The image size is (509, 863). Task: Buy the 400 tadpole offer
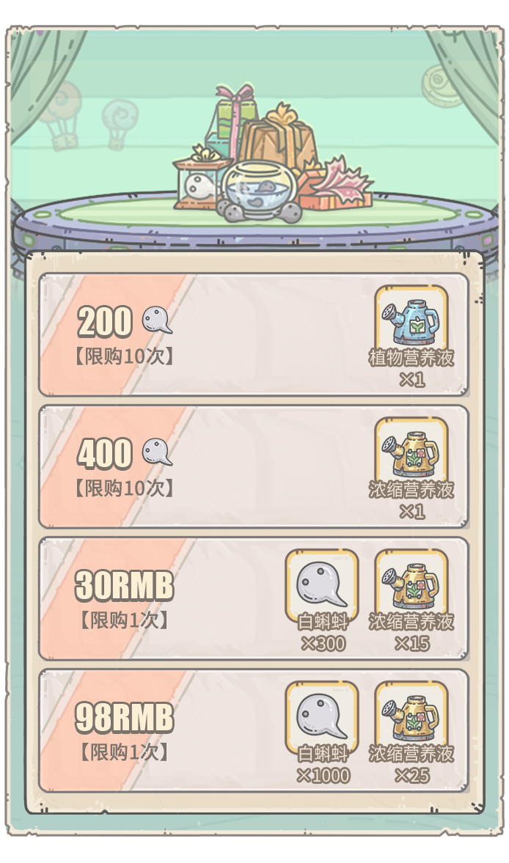point(254,466)
